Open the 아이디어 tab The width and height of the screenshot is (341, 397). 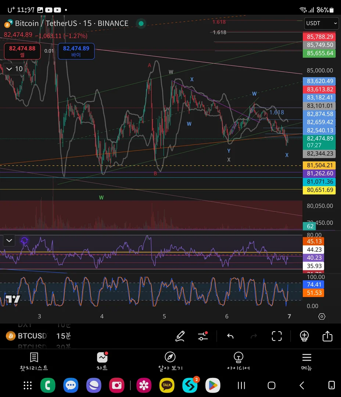coord(238,361)
